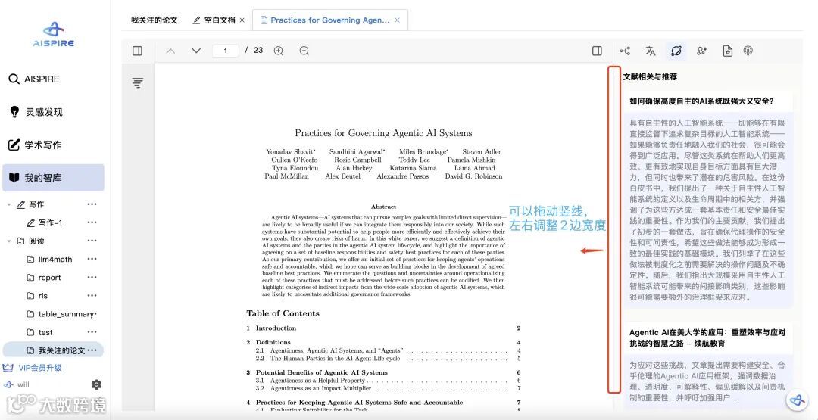
Task: Open more options for report folder
Action: coord(92,277)
